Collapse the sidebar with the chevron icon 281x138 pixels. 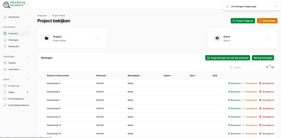27,4
